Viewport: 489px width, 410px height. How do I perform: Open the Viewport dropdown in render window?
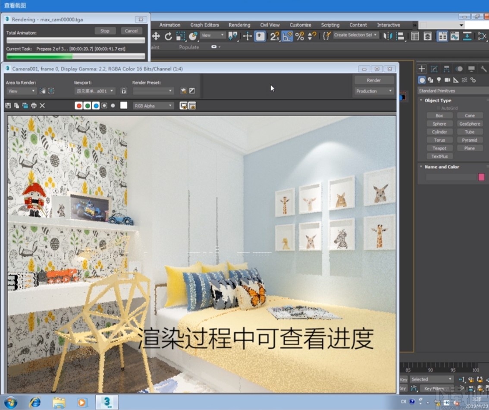click(x=95, y=91)
